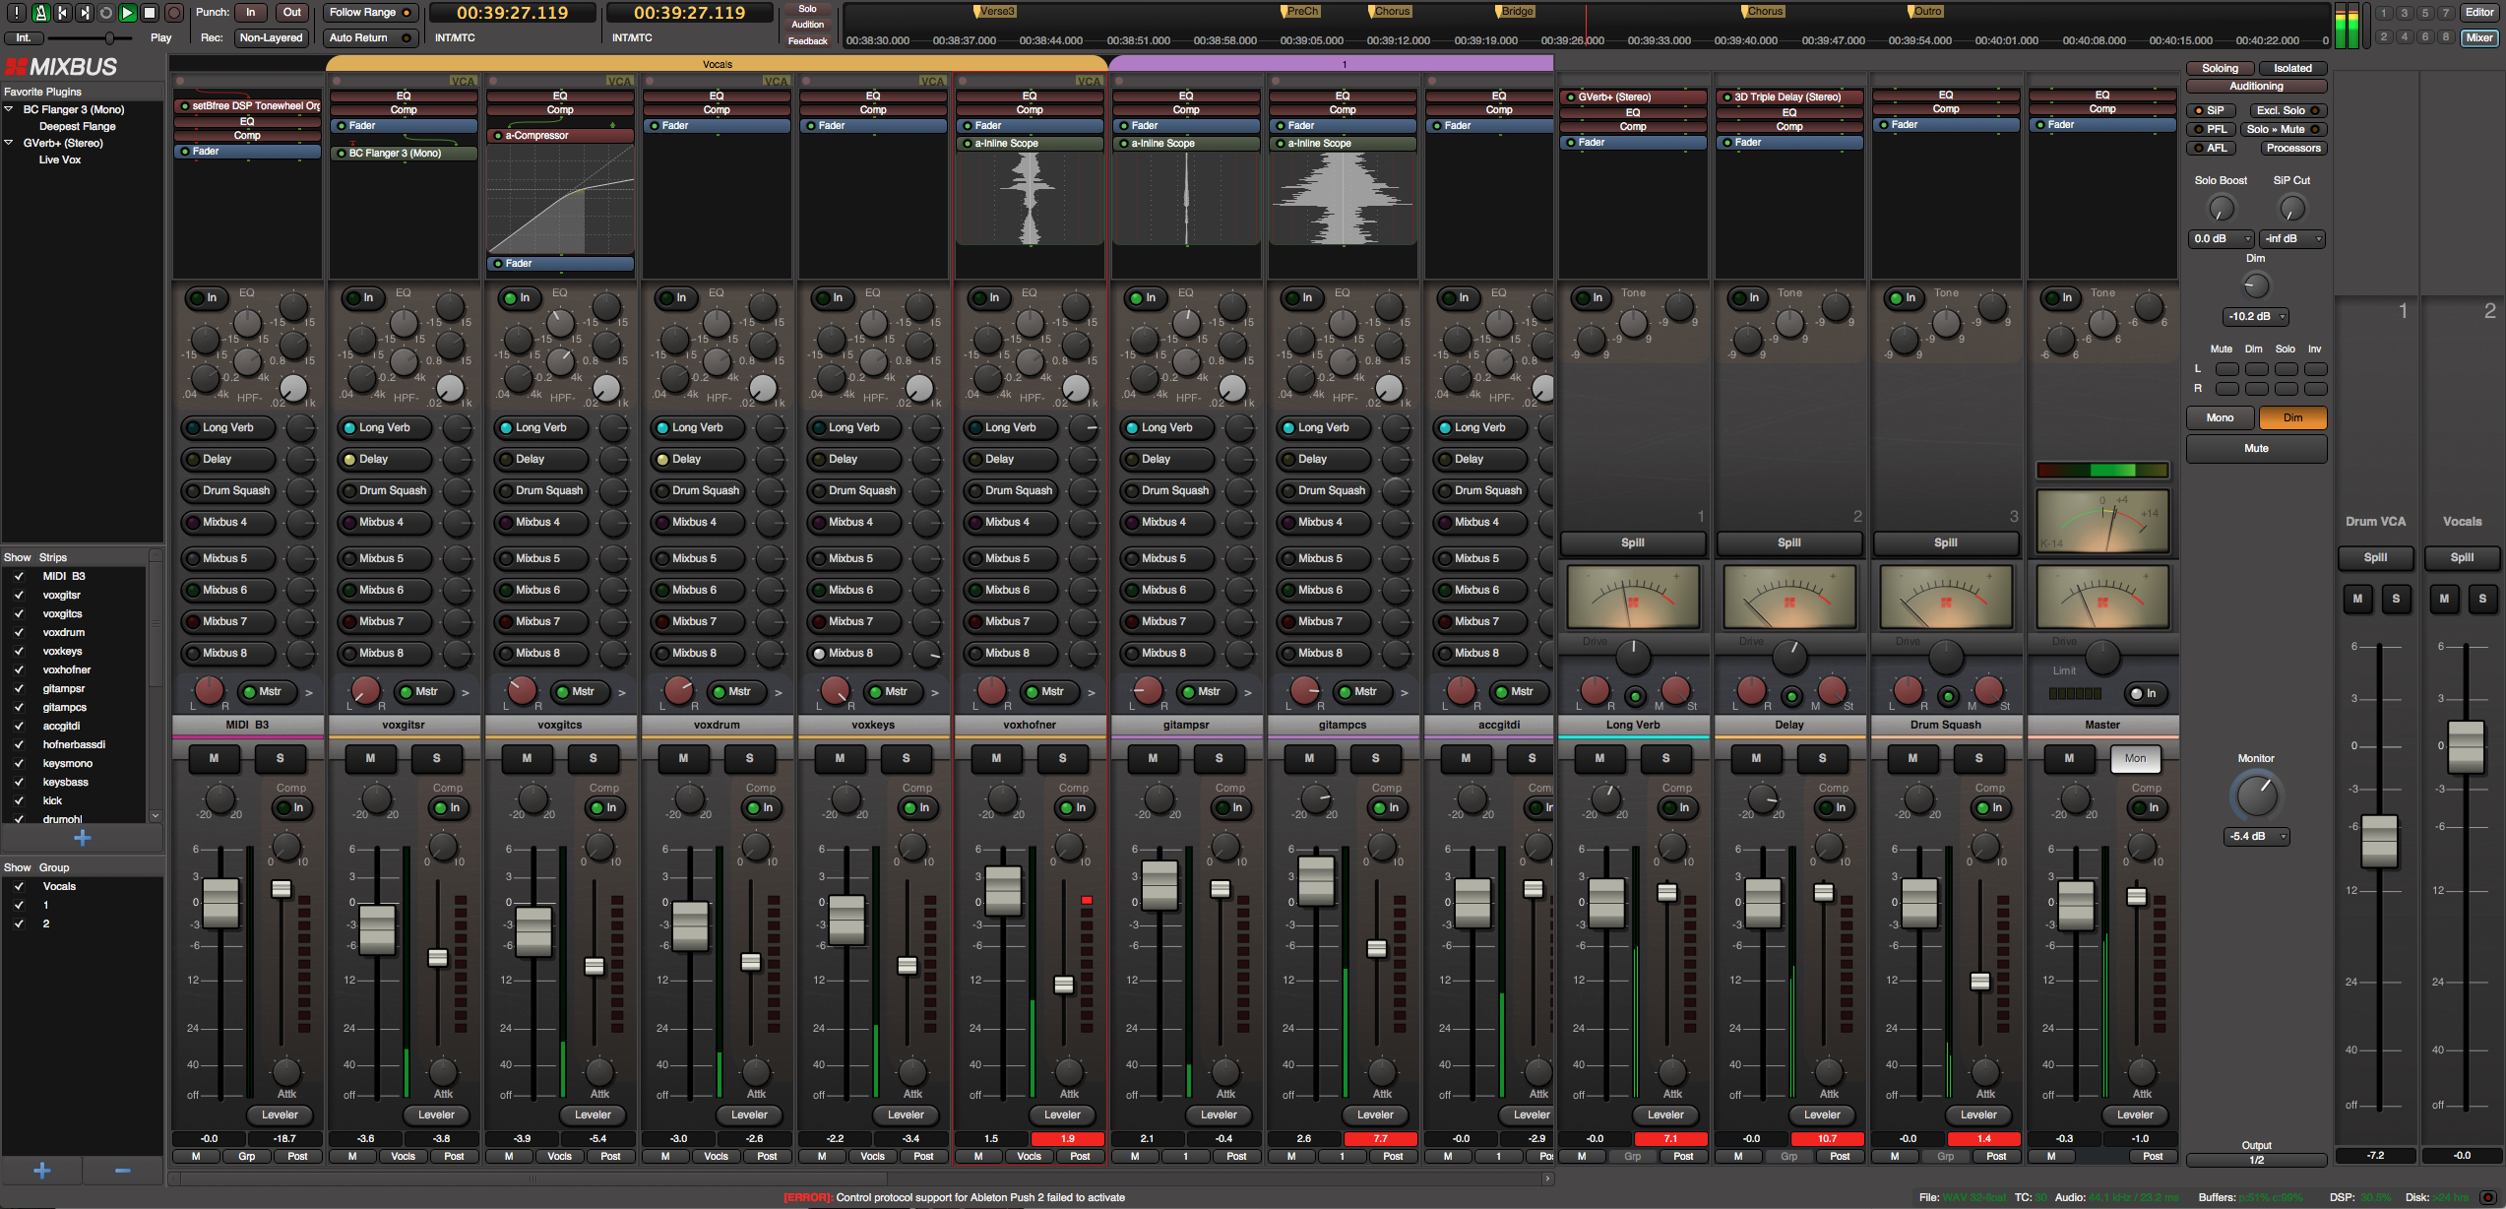The height and width of the screenshot is (1209, 2506).
Task: Click the a-Inline Scope display on gitampcs
Action: [1343, 198]
